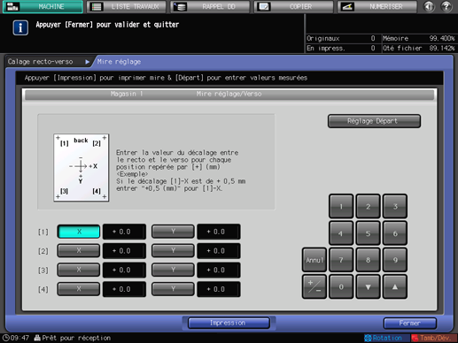Select Y for position [2]

click(x=173, y=251)
